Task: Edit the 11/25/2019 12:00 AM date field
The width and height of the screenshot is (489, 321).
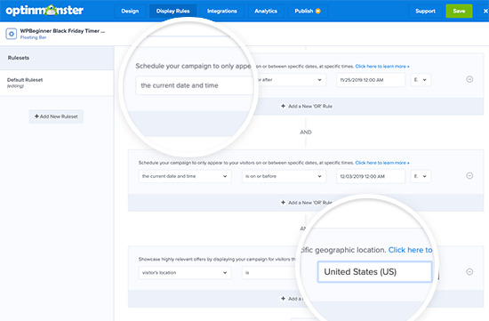Action: click(371, 80)
